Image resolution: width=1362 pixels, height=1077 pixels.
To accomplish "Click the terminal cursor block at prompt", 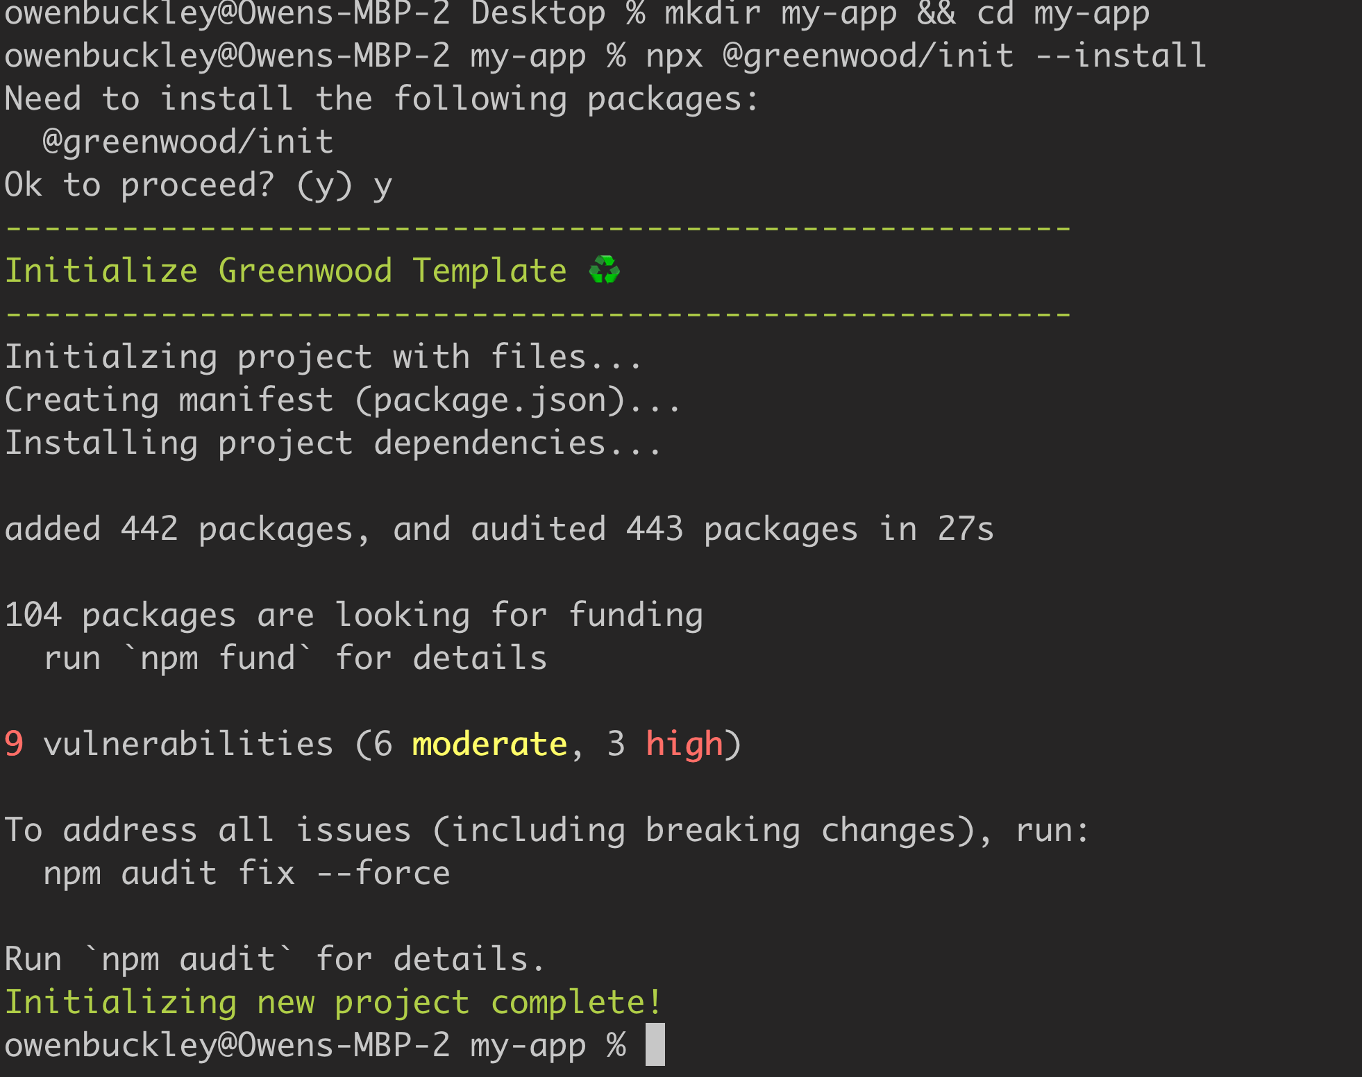I will coord(655,1044).
